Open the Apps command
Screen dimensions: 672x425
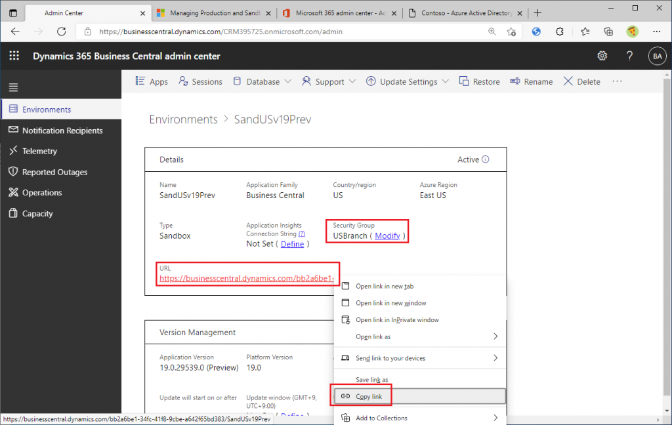coord(152,81)
